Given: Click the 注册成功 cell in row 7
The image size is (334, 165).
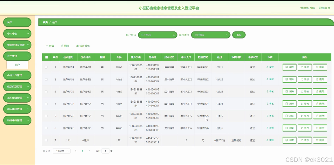Looking at the screenshot, I should pos(237,140).
